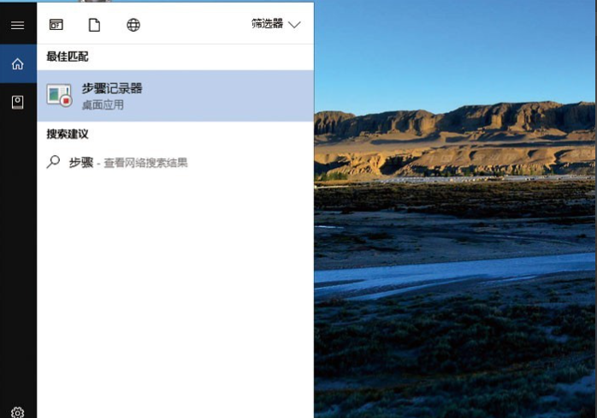Select the 步骤 search suggestion
Viewport: 597px width, 418px height.
coord(81,163)
